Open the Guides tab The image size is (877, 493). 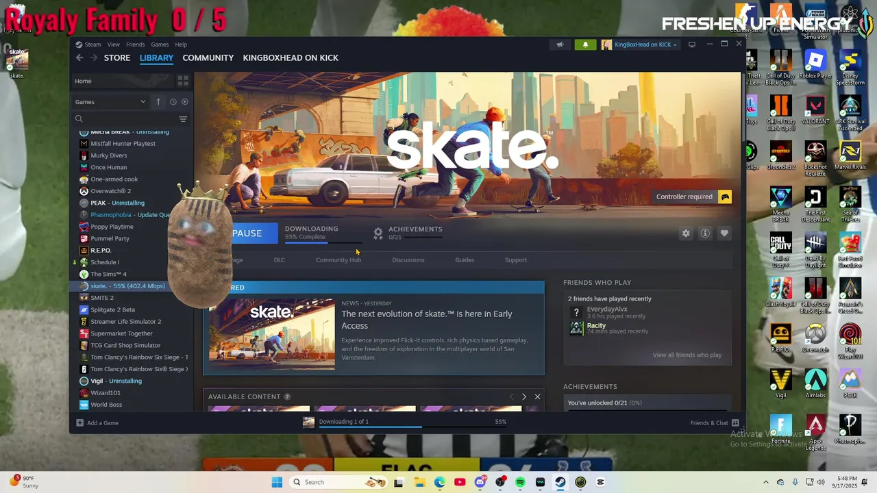(x=465, y=260)
